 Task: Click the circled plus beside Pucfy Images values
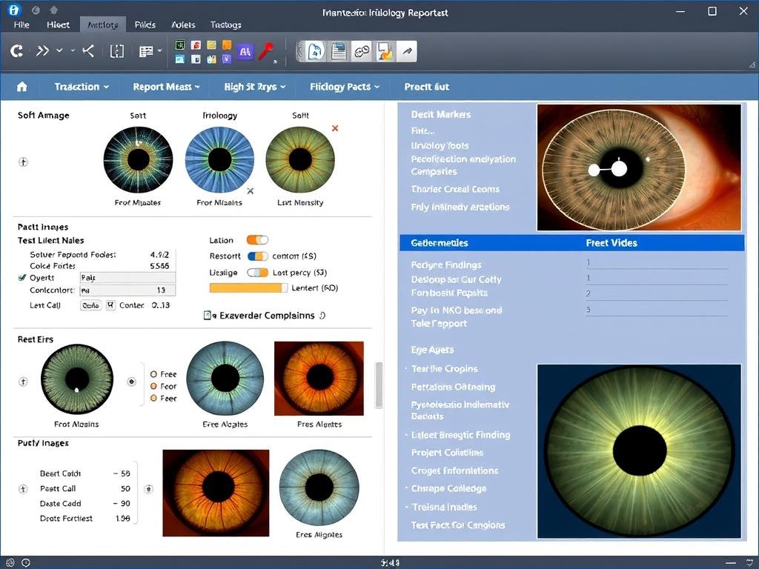click(x=23, y=489)
